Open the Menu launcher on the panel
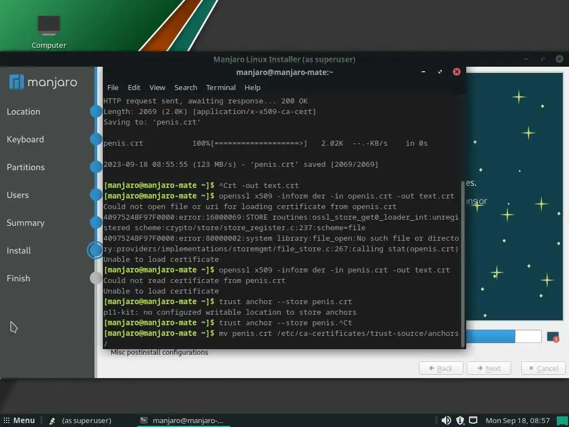569x427 pixels. (19, 420)
